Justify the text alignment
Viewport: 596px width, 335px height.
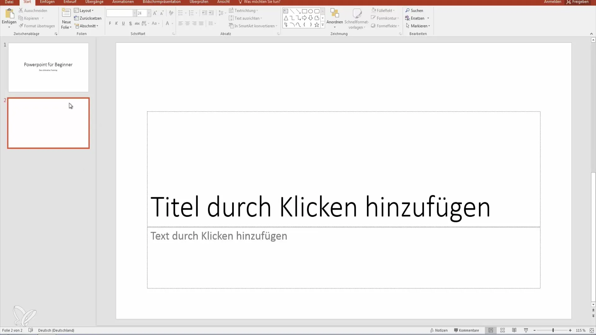(x=201, y=23)
